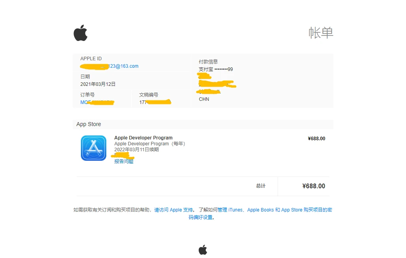Open the order number link starting MQ
Image resolution: width=406 pixels, height=258 pixels.
(97, 102)
